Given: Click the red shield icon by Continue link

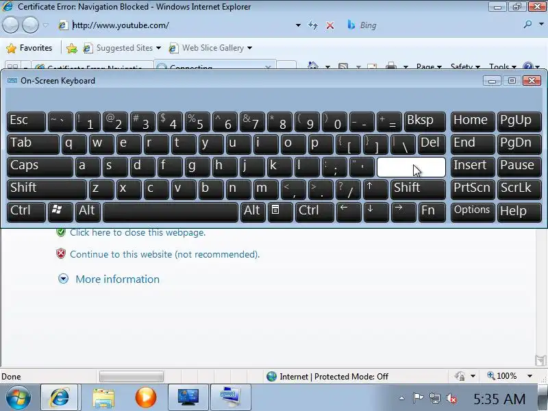Looking at the screenshot, I should coord(61,253).
